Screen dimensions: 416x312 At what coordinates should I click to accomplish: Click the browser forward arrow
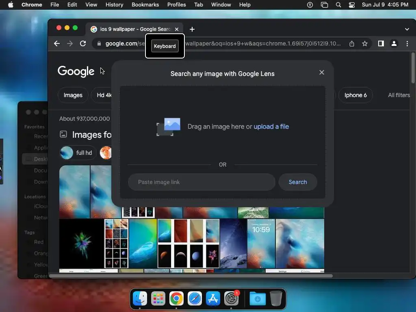(x=70, y=43)
